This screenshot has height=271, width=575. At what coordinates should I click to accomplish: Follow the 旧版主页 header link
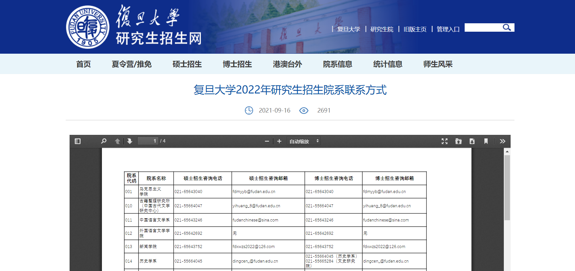[415, 29]
